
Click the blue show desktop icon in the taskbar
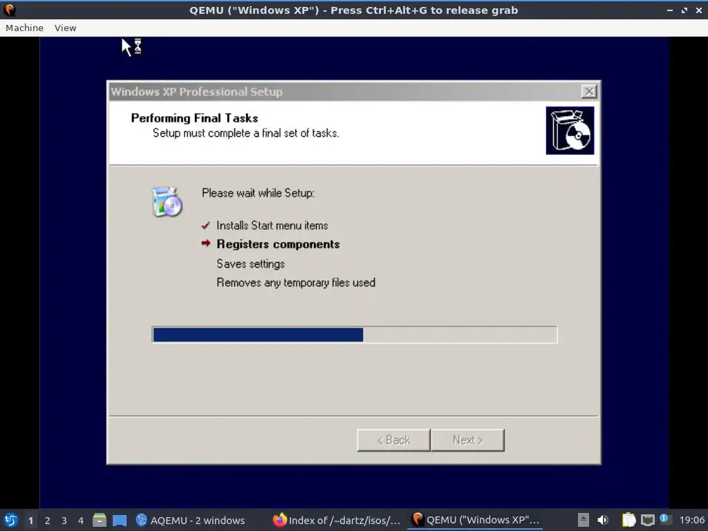click(120, 521)
